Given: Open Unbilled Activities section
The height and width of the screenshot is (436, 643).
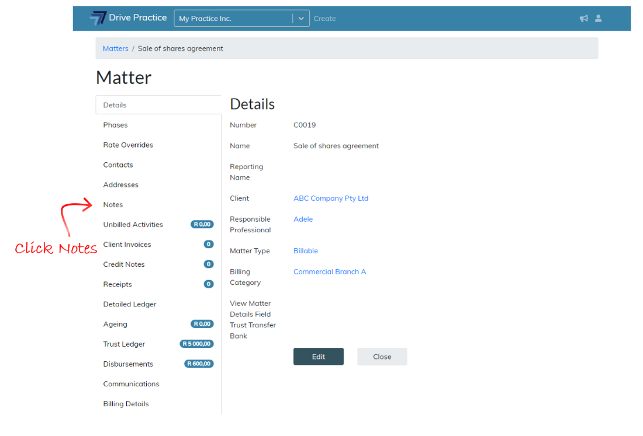Looking at the screenshot, I should (133, 225).
